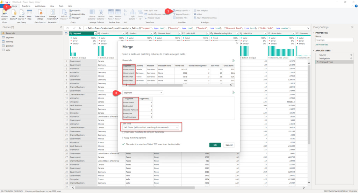Switch to the Tools ribbon tab

61,6
